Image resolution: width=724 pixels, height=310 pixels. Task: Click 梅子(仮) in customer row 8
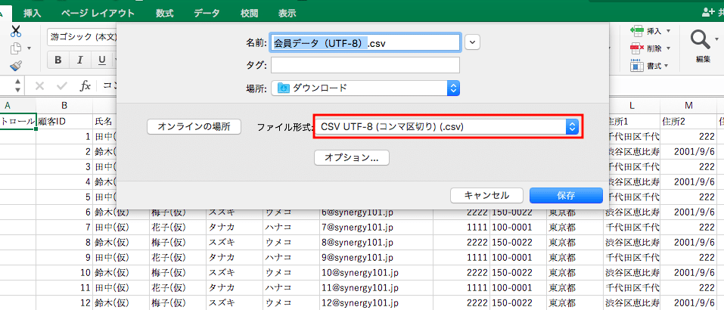[x=177, y=242]
